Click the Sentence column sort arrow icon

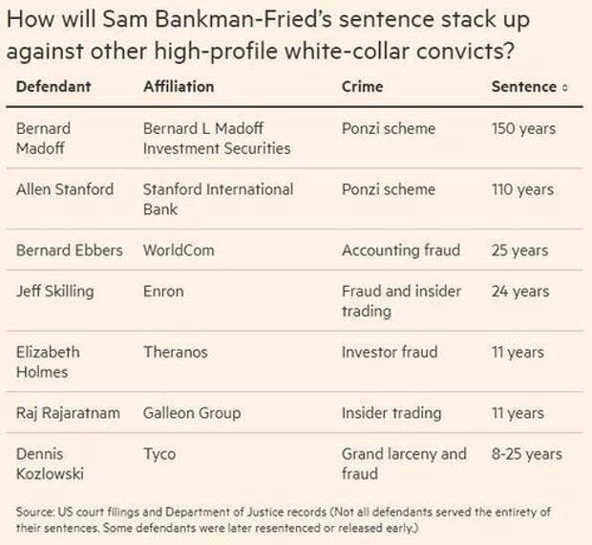tap(565, 88)
